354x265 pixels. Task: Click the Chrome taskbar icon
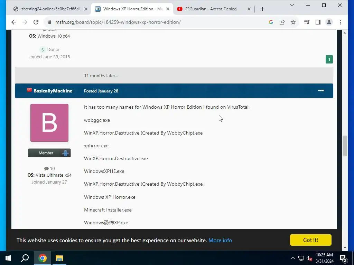[x=42, y=258]
